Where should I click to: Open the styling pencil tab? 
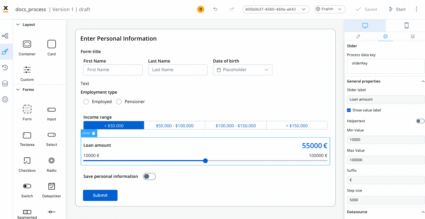click(358, 36)
